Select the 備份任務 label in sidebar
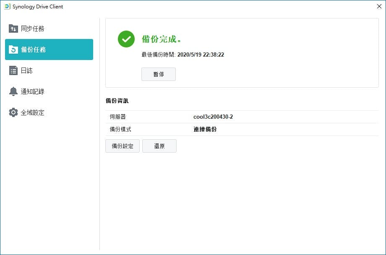386x255 pixels. pos(34,49)
